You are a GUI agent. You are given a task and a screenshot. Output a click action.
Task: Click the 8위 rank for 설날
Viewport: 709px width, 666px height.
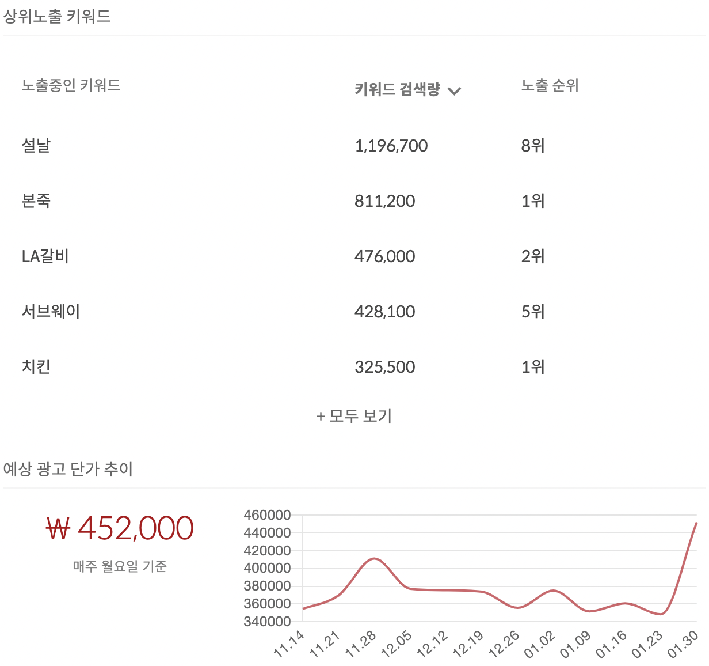pyautogui.click(x=533, y=146)
